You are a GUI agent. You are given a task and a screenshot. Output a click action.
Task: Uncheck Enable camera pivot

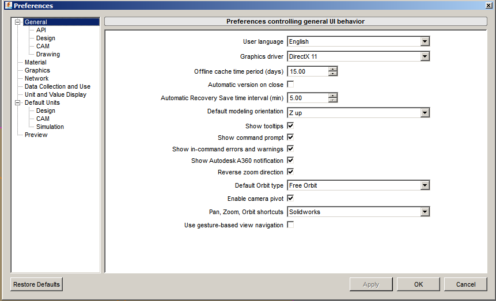click(290, 199)
